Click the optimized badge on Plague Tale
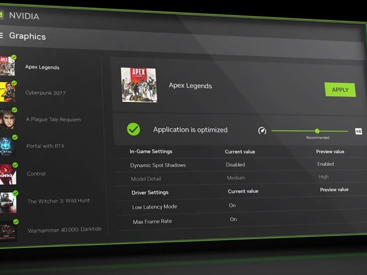The image size is (367, 275). (x=15, y=110)
